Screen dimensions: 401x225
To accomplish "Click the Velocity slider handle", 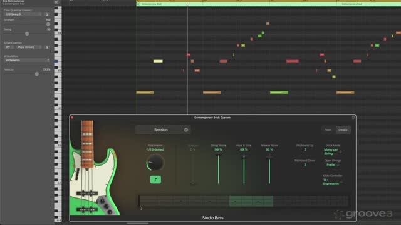I will click(x=37, y=74).
